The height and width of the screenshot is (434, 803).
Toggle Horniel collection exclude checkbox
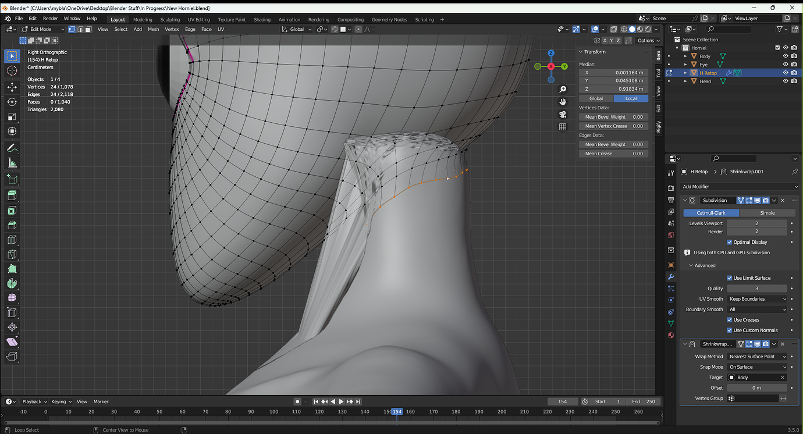click(777, 48)
